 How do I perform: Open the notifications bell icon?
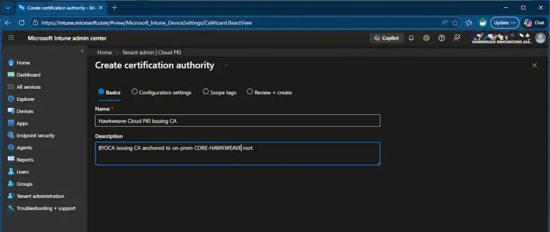411,38
